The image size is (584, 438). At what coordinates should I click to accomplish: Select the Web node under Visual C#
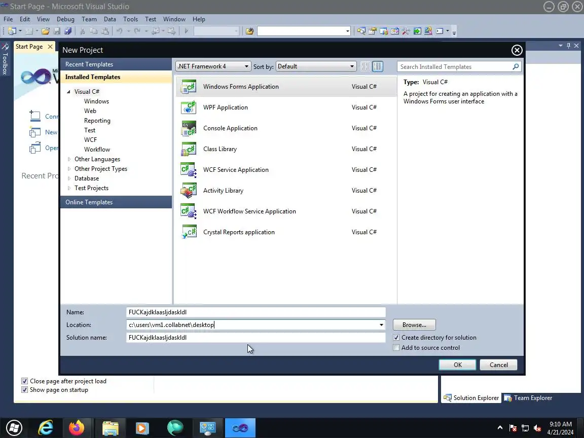(90, 111)
